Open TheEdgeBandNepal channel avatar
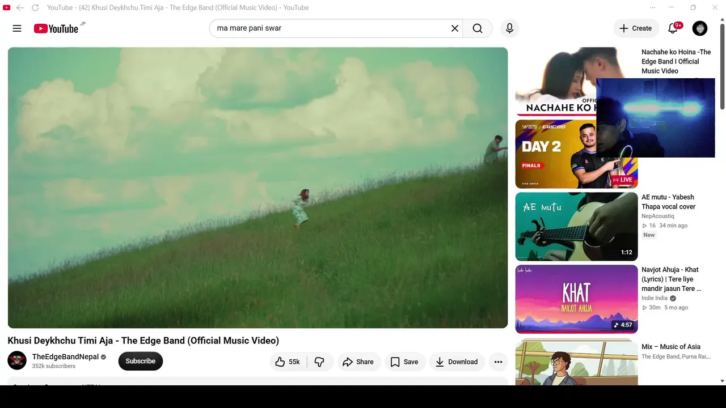 pyautogui.click(x=17, y=360)
